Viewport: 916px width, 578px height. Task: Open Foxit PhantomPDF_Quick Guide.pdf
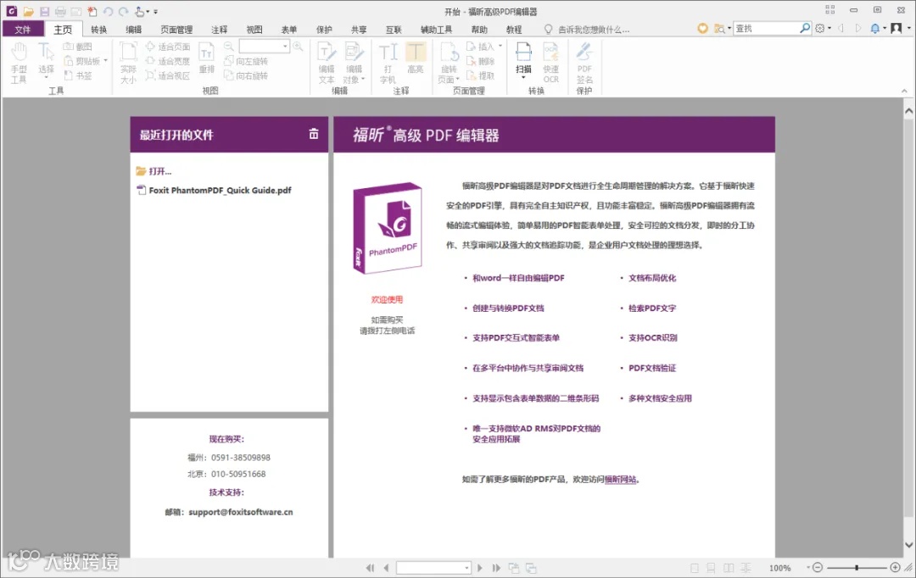pos(214,191)
